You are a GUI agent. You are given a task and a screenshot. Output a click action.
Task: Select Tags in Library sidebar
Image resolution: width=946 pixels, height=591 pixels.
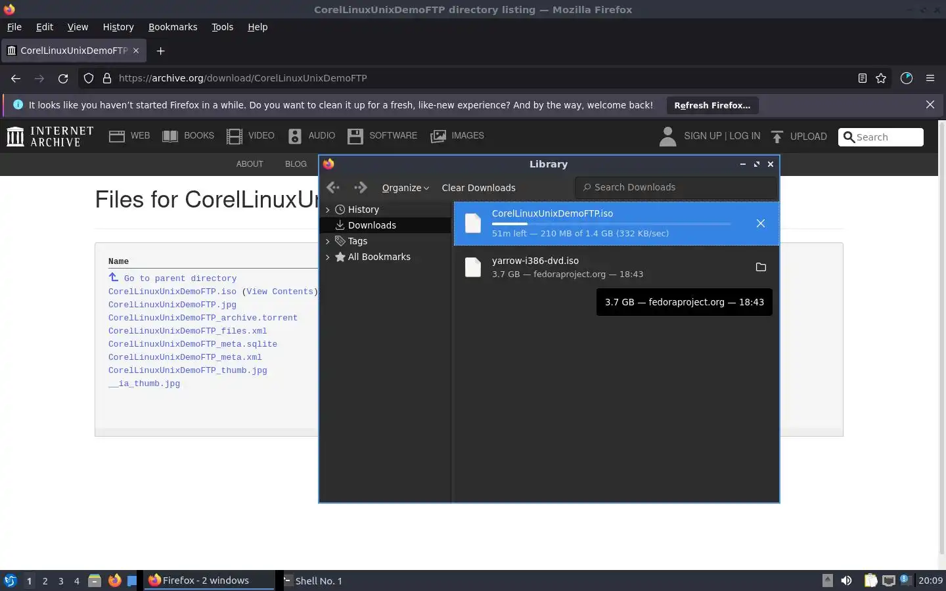(357, 241)
